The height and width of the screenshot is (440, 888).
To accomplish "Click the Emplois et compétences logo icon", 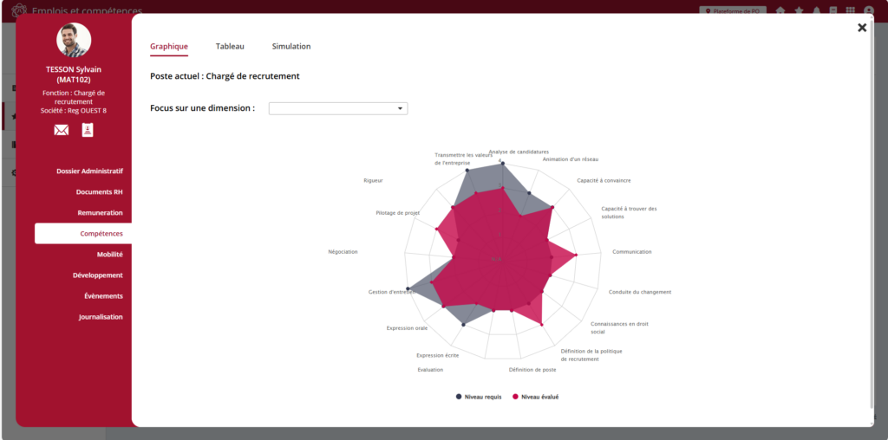I will tap(19, 11).
